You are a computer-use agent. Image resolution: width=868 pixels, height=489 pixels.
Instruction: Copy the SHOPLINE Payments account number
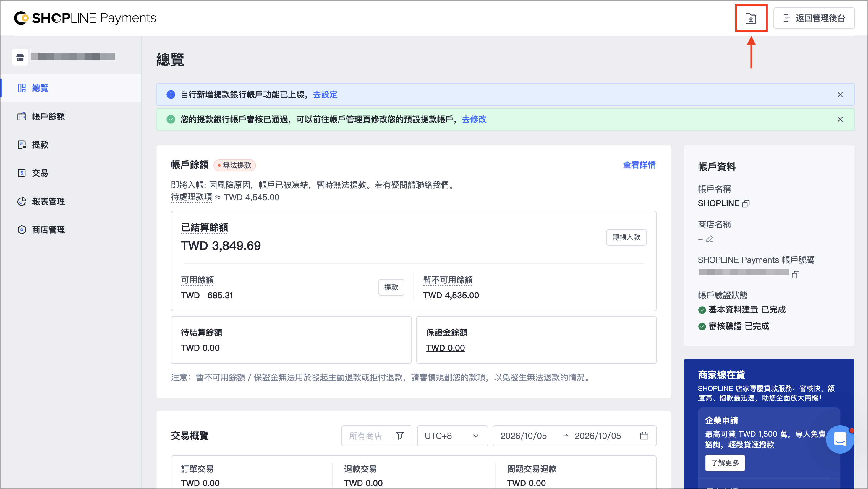(796, 275)
